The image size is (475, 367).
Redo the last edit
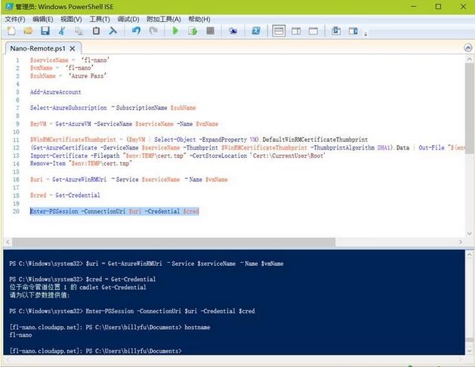tap(153, 31)
